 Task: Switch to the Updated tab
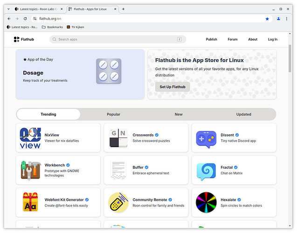(x=243, y=114)
